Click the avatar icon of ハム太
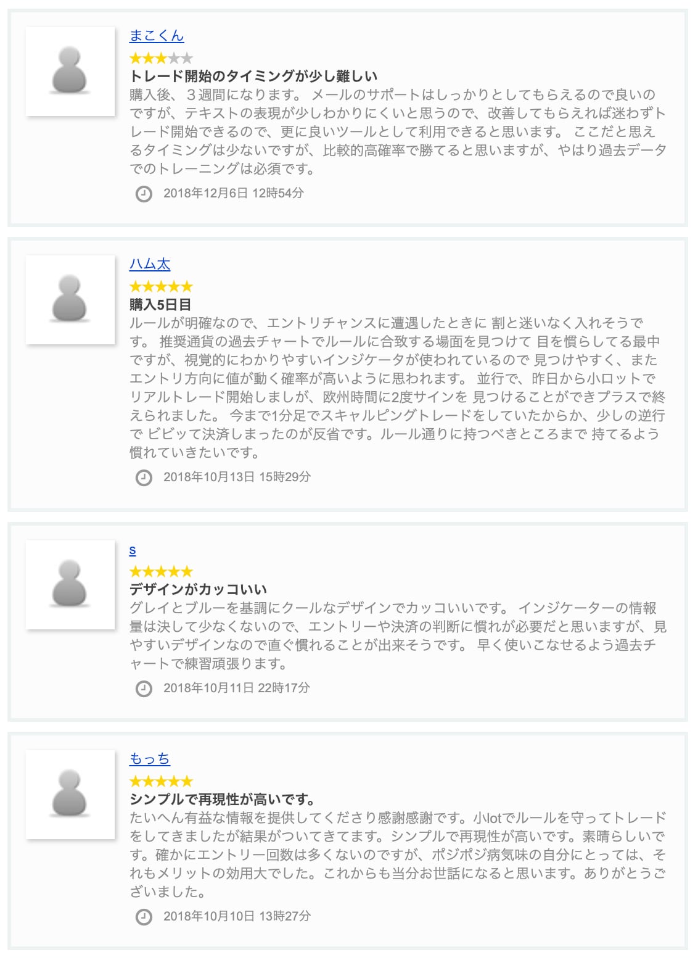698x960 pixels. pos(70,299)
